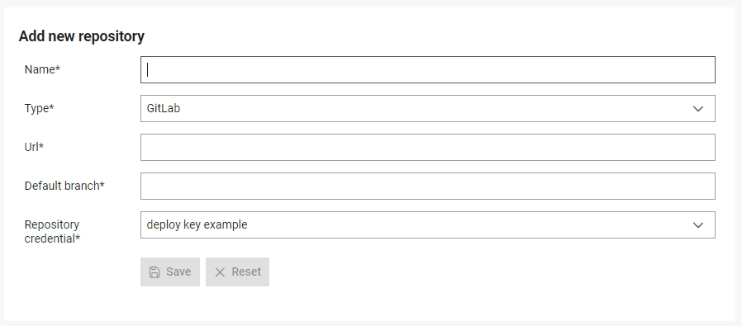Select the GitLab value text
The image size is (742, 326).
(x=164, y=108)
